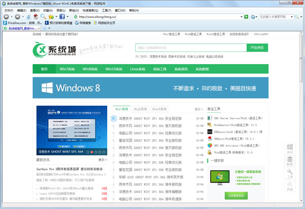305x209 pixels.
Task: Click the black KMSmicro tool icon
Action: (209, 132)
